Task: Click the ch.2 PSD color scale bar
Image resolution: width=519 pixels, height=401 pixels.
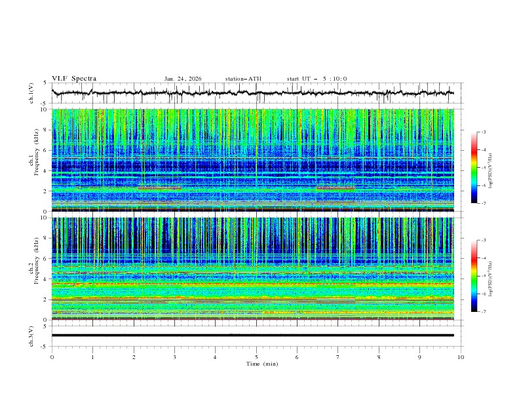Action: tap(474, 275)
